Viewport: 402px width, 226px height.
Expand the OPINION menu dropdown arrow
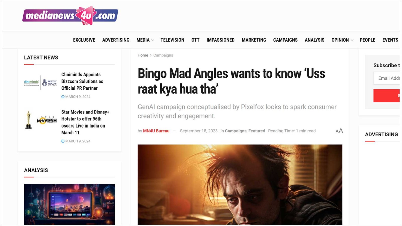[352, 40]
